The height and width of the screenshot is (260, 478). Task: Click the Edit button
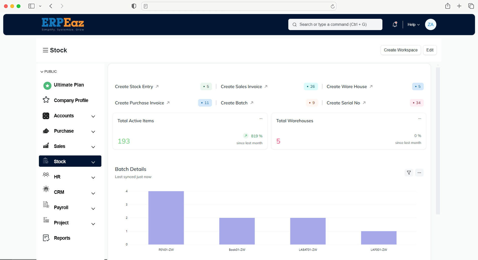tap(430, 50)
